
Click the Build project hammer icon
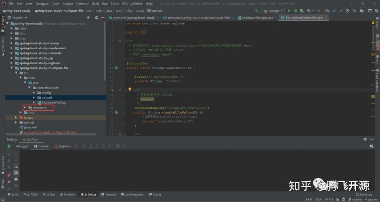pos(257,11)
